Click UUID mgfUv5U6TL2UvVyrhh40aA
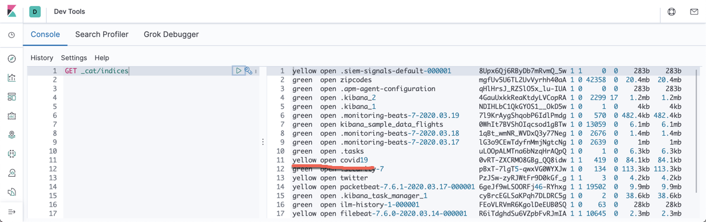The height and width of the screenshot is (222, 706). (x=523, y=80)
